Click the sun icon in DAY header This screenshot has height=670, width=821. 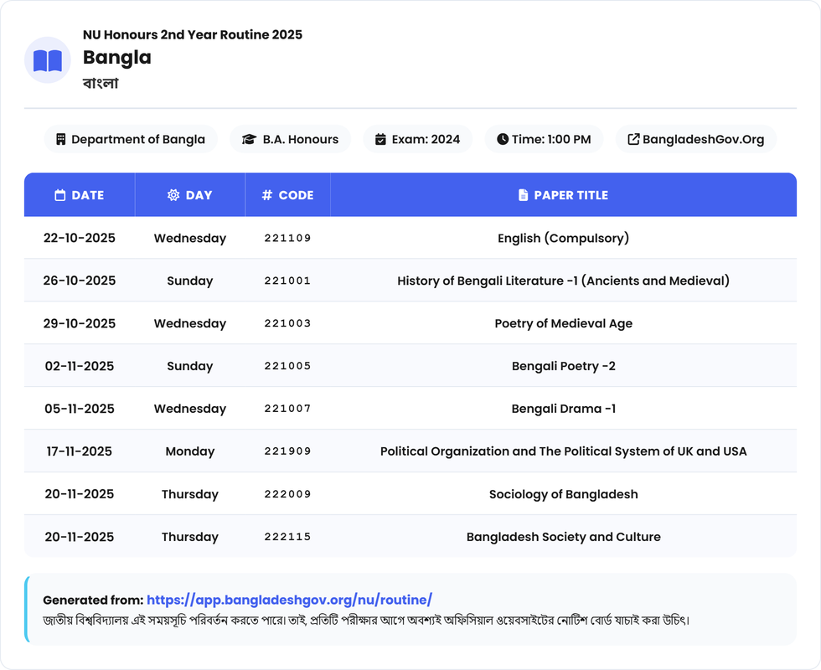pyautogui.click(x=173, y=195)
